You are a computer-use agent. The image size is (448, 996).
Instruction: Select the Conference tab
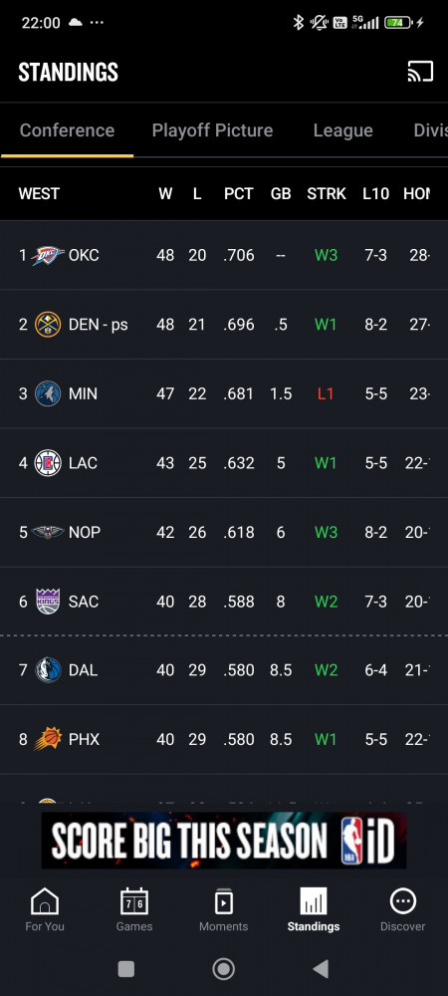[x=68, y=130]
